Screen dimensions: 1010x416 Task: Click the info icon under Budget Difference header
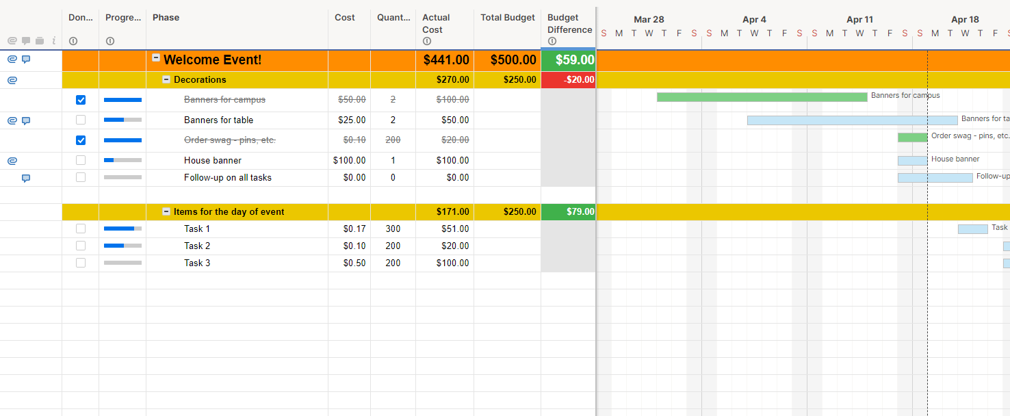point(552,41)
